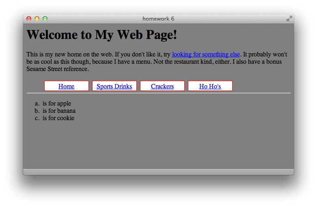
Task: Open the Ho Ho's menu link
Action: (x=210, y=86)
